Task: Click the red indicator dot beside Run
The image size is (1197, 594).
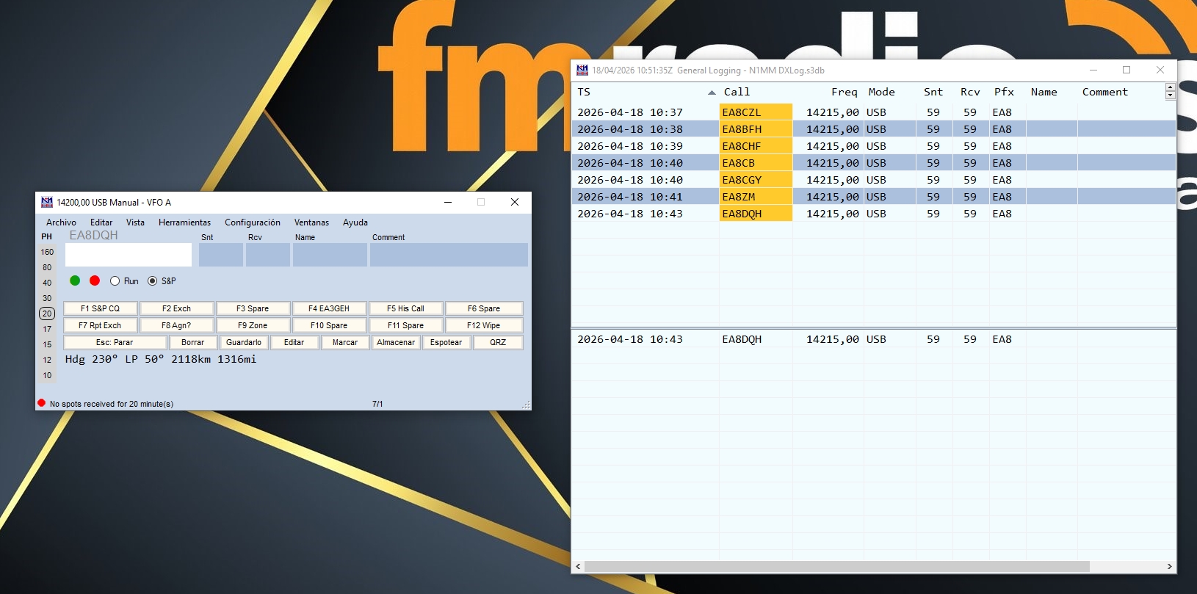Action: pyautogui.click(x=95, y=280)
